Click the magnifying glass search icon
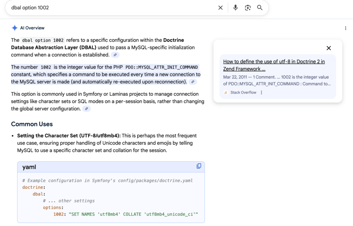Image resolution: width=353 pixels, height=226 pixels. coord(260,7)
